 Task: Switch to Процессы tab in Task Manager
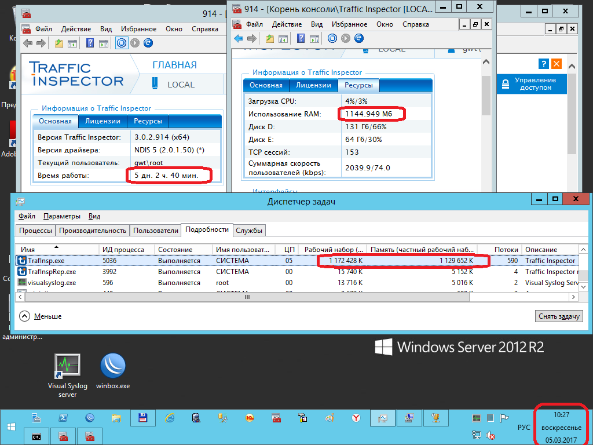35,231
